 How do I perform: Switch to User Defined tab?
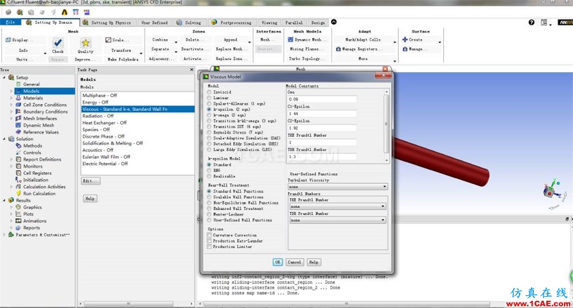point(154,22)
